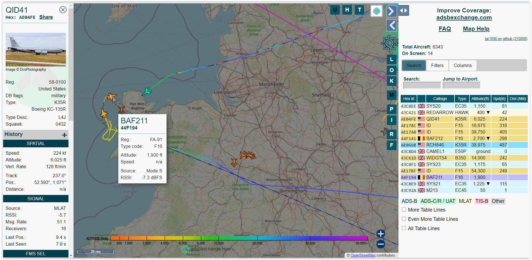This screenshot has width=532, height=260.
Task: Click the ADS-B source legend swatch
Action: coord(409,201)
